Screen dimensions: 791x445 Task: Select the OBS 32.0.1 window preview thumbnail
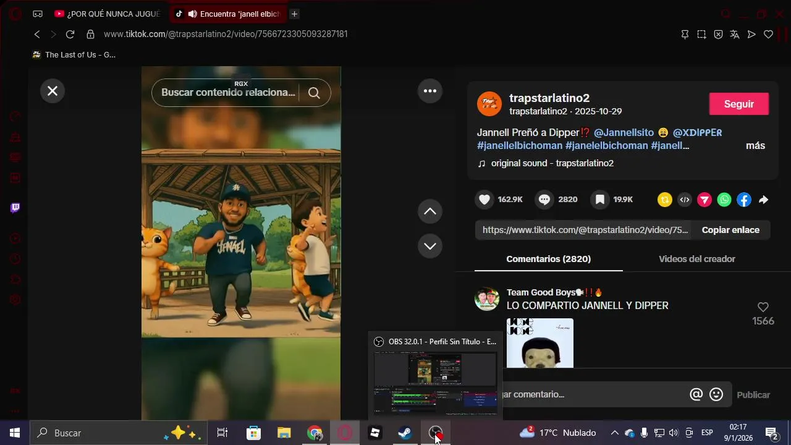436,383
